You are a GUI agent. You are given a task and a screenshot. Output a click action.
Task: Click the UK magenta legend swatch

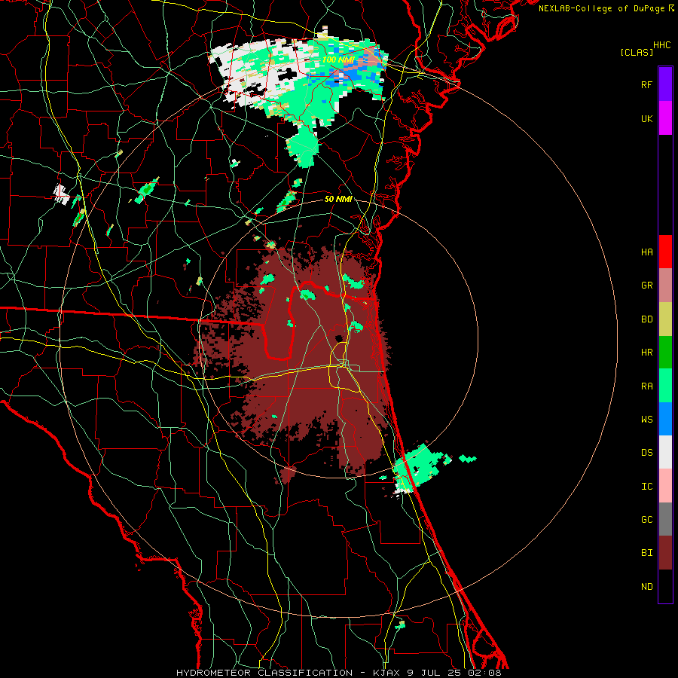pyautogui.click(x=665, y=118)
